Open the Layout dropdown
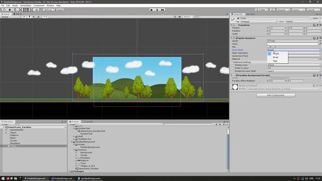Viewport: 322px width, 181px height. click(x=313, y=10)
